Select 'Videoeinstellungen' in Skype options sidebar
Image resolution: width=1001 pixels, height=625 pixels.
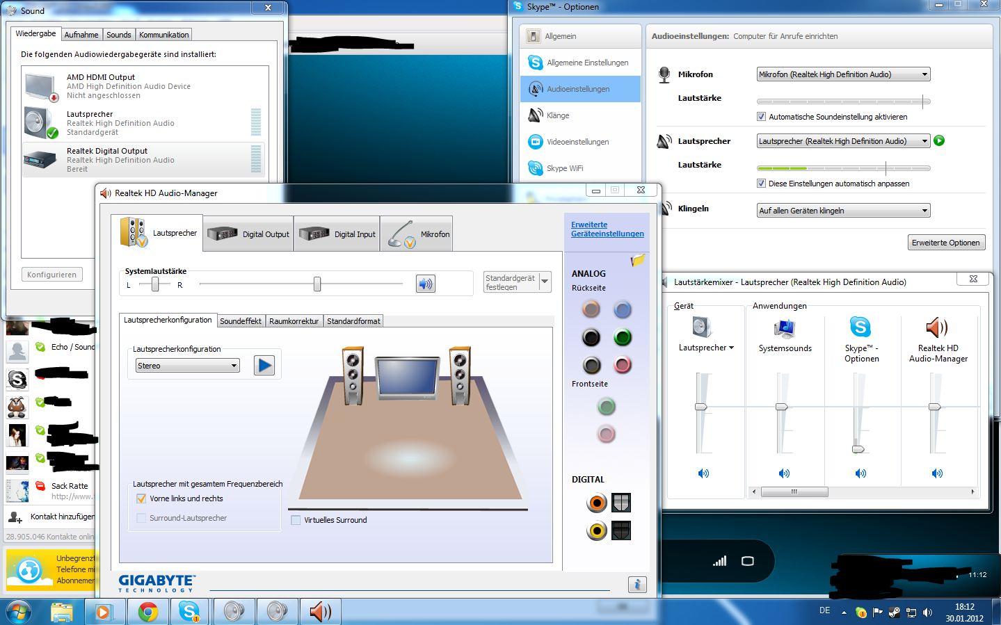pyautogui.click(x=580, y=142)
